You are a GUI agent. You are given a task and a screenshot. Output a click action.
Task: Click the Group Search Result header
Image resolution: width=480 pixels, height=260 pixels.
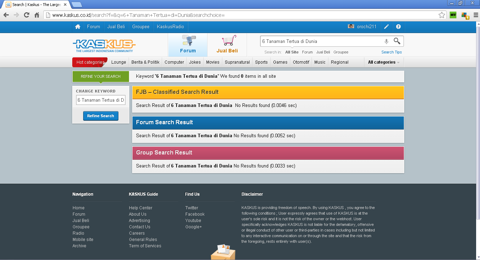click(x=268, y=153)
